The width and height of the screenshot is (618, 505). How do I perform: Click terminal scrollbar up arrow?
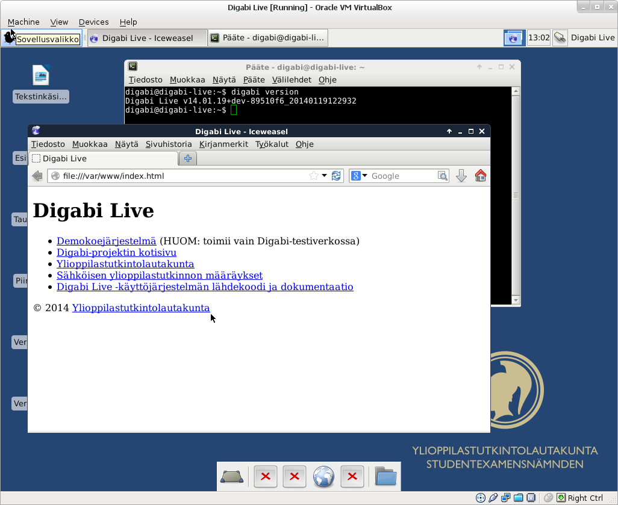pyautogui.click(x=516, y=91)
